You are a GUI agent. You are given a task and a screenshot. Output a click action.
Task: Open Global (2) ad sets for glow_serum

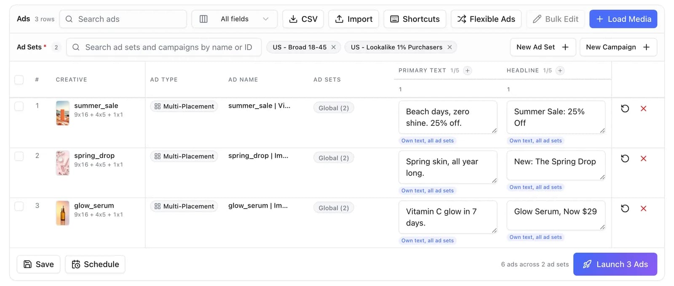click(334, 208)
